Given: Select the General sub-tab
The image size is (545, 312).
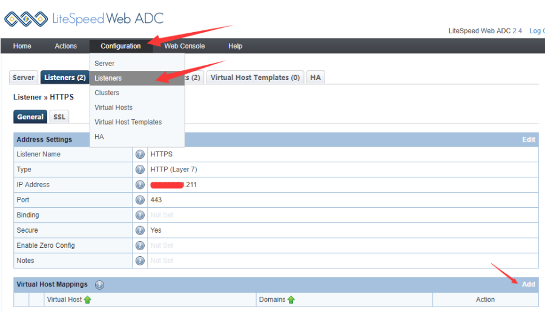Looking at the screenshot, I should pyautogui.click(x=30, y=117).
